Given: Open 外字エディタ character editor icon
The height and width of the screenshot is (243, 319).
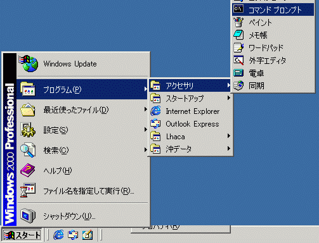Looking at the screenshot, I should 238,60.
